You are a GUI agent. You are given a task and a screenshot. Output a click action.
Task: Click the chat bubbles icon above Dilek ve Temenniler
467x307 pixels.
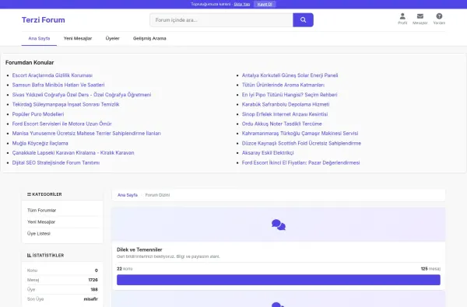click(x=279, y=225)
